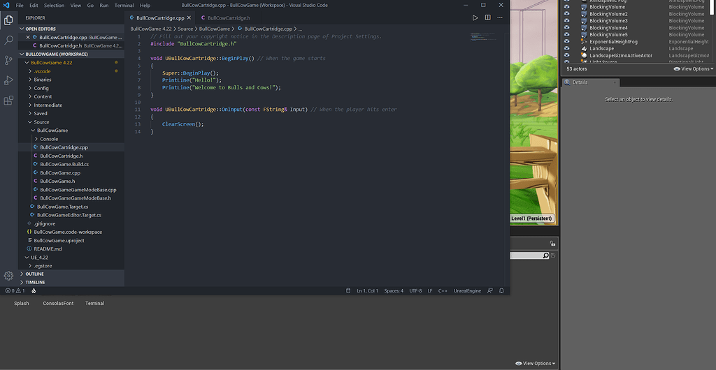Toggle visibility of ExponentialHeightFog actor

tap(566, 41)
